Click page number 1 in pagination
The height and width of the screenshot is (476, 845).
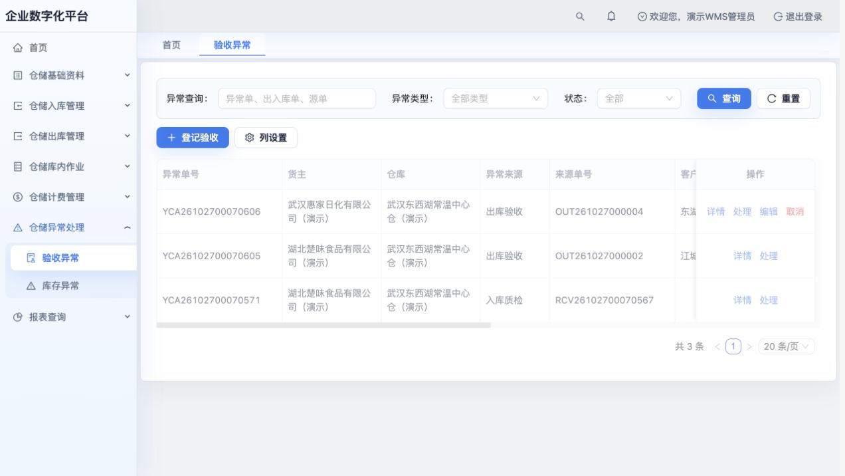tap(733, 346)
